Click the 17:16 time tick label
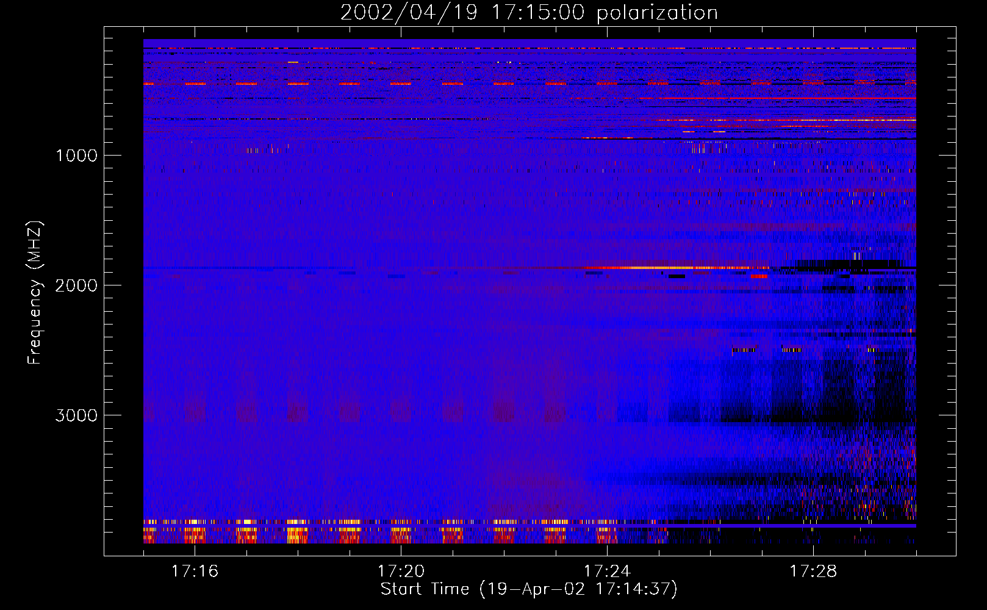Viewport: 987px width, 610px height. (x=195, y=571)
